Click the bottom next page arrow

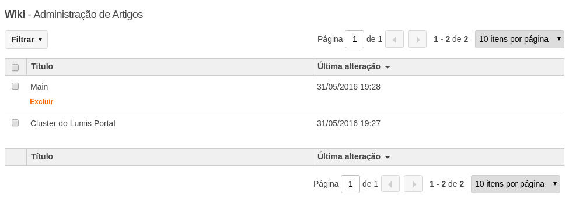[413, 184]
